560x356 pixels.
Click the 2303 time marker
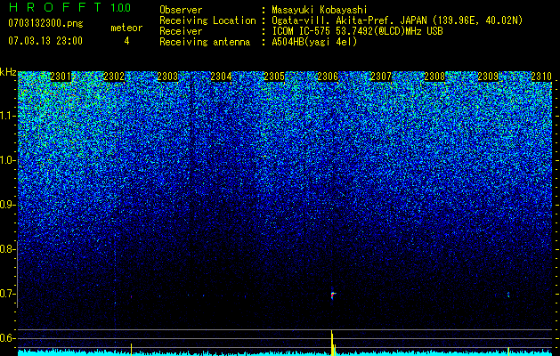pyautogui.click(x=167, y=77)
